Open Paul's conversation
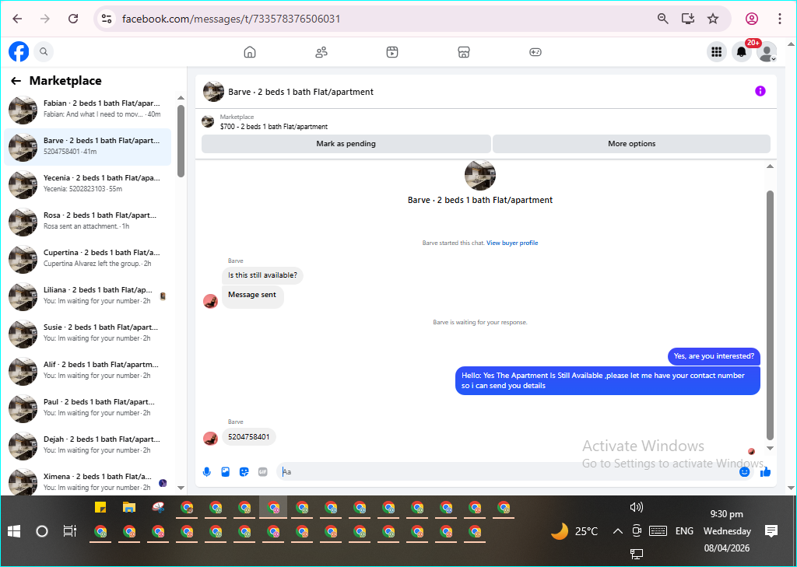797x567 pixels. tap(87, 408)
